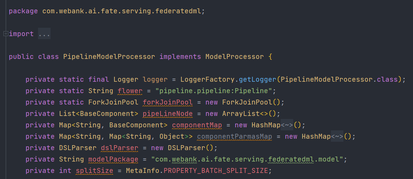Expand folded generics in componentParmasMap HashMap

[x=337, y=136]
